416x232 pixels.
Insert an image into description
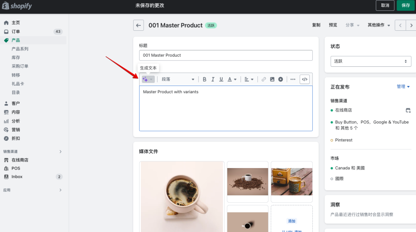(x=272, y=79)
